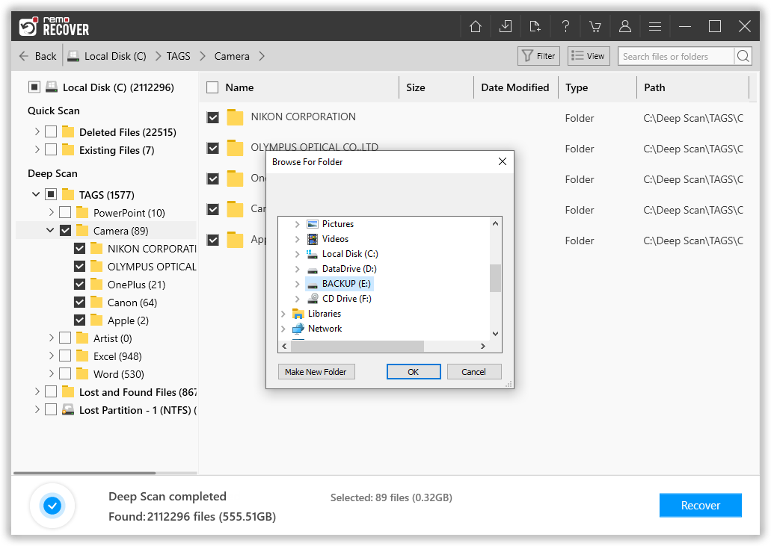Click the Camera breadcrumb item
Screen dimensions: 771x546
[232, 56]
